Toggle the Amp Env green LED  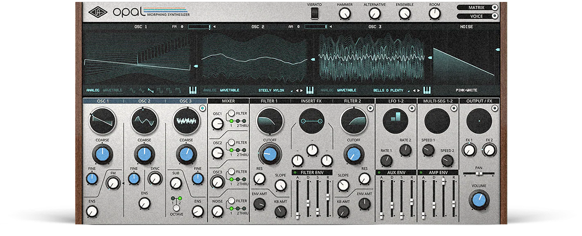pos(420,172)
